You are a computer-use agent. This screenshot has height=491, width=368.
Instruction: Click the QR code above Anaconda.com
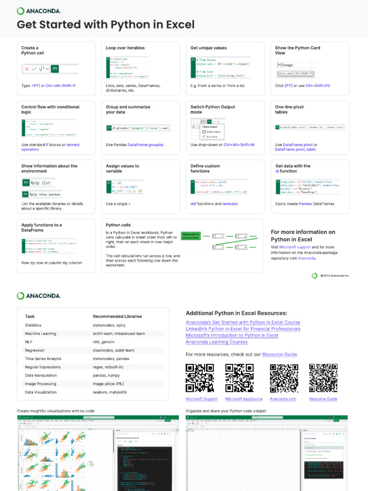(x=284, y=378)
